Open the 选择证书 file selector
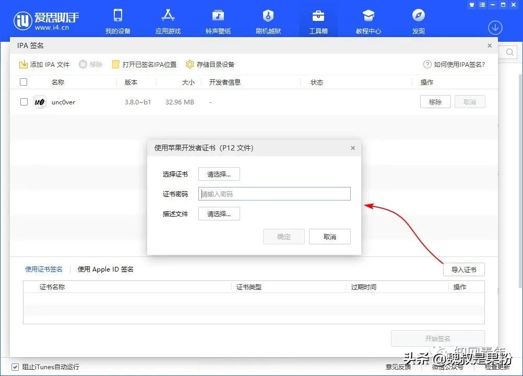The height and width of the screenshot is (376, 523). 219,173
